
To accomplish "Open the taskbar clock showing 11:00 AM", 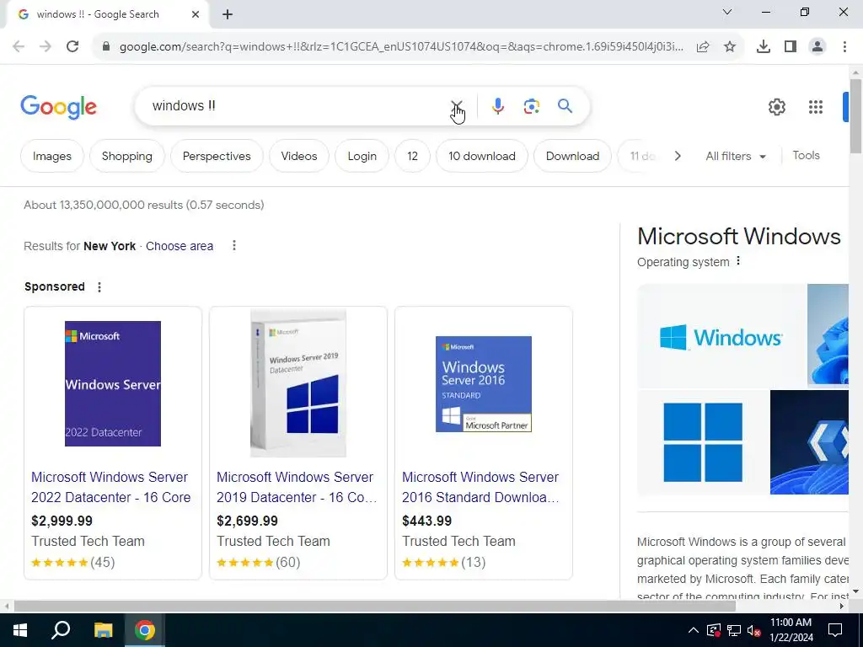I will (791, 630).
